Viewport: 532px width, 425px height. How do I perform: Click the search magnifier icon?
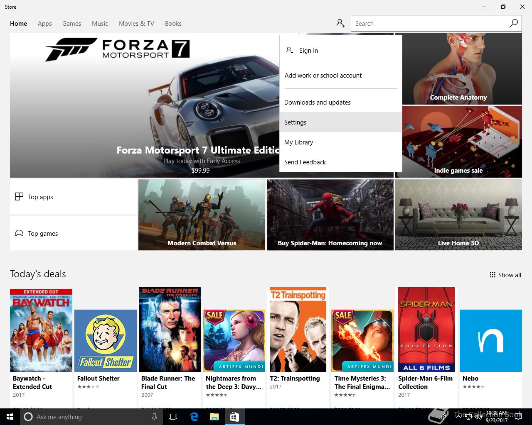pos(514,23)
